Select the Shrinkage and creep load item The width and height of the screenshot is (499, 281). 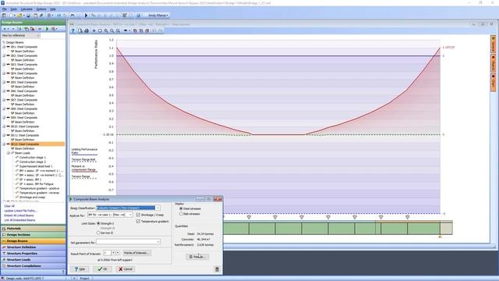point(33,197)
